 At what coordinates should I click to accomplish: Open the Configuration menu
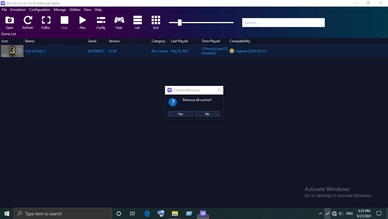40,10
